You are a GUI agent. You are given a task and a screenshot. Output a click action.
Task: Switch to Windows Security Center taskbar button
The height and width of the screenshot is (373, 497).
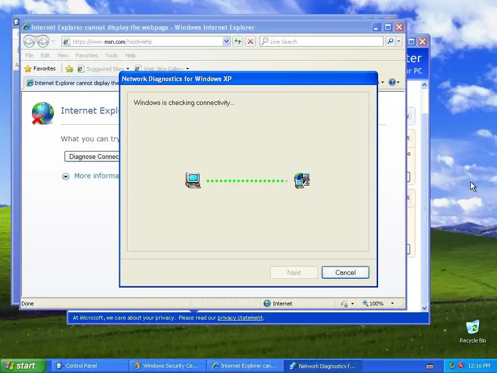click(x=167, y=366)
